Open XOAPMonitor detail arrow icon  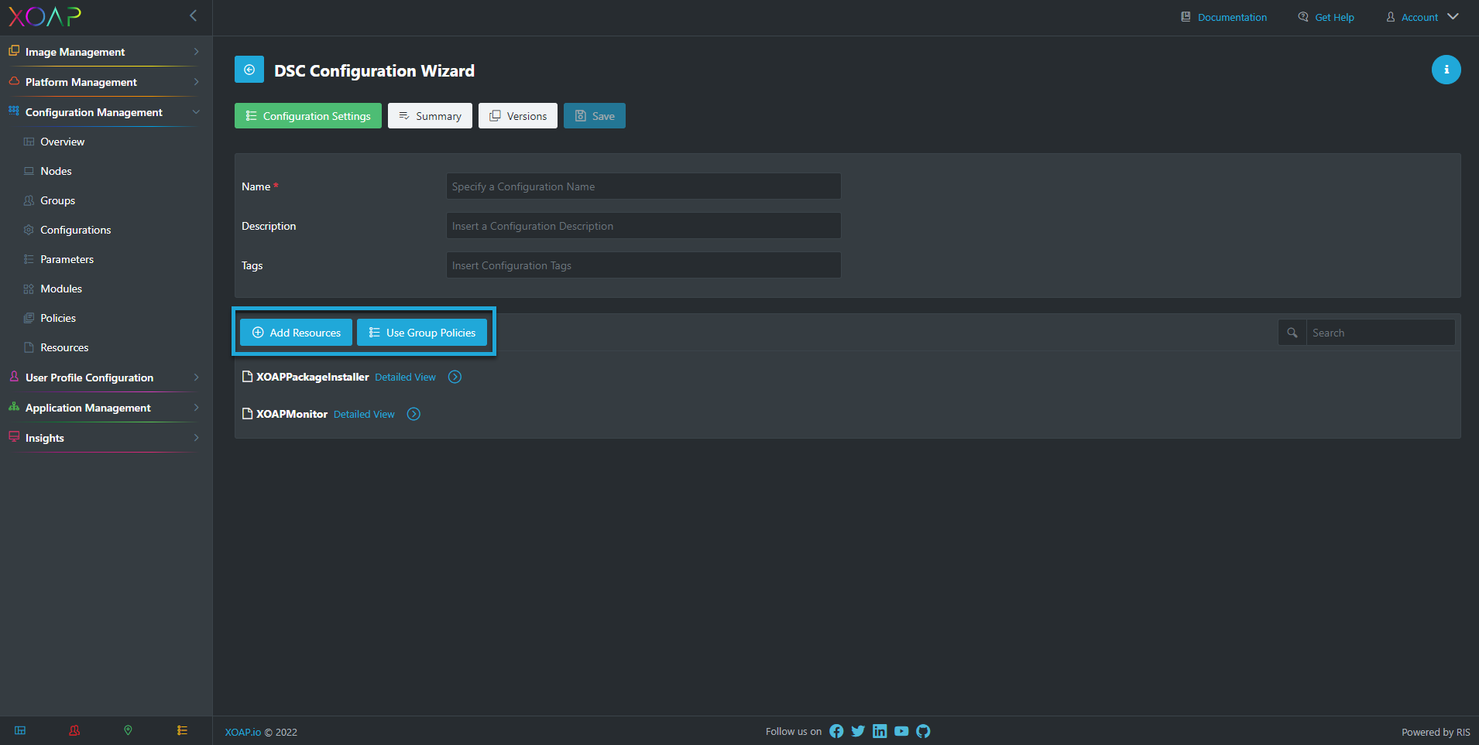click(x=414, y=414)
